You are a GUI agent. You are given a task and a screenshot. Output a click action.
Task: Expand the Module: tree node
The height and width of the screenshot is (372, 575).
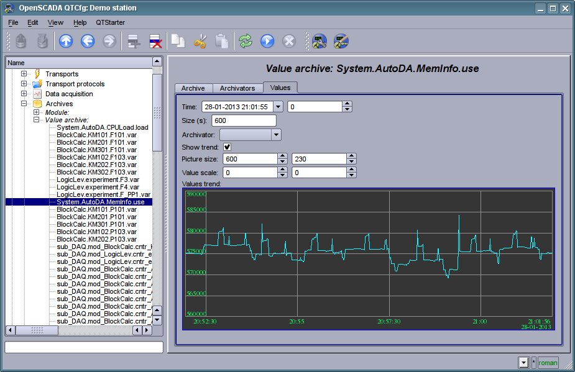36,112
